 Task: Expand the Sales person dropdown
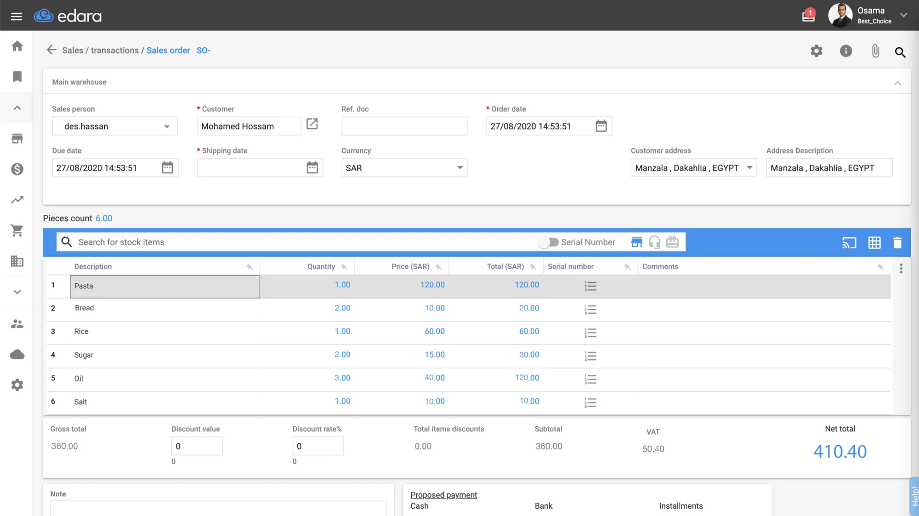(x=167, y=127)
